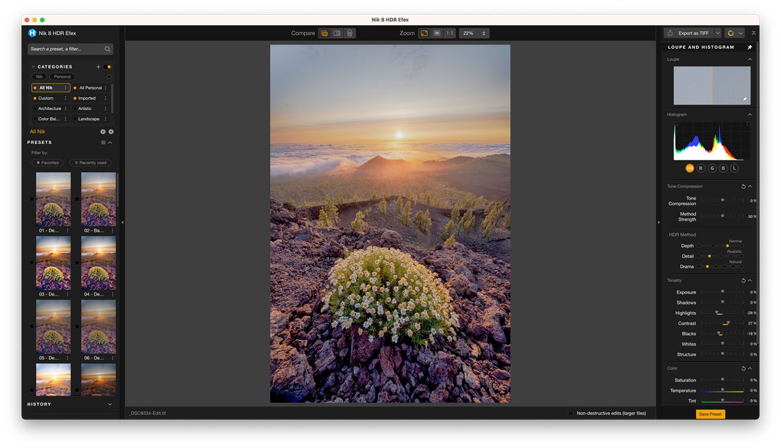Filter presets by Recently used
This screenshot has width=781, height=448.
click(90, 163)
